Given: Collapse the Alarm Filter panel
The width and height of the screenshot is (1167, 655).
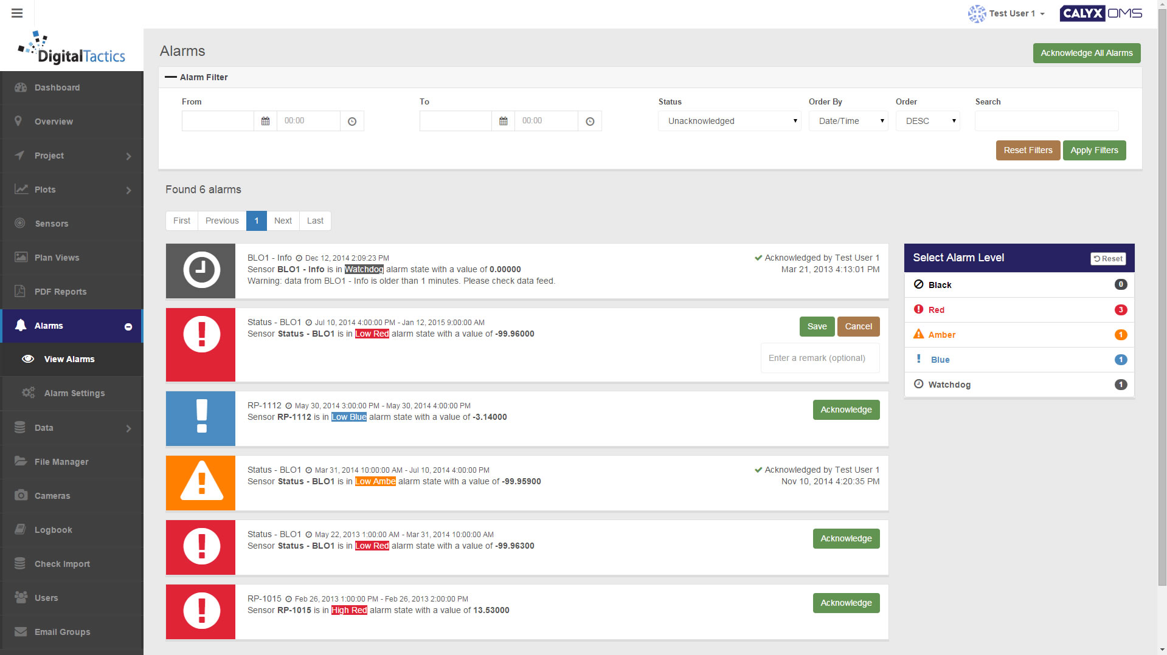Looking at the screenshot, I should [x=171, y=77].
